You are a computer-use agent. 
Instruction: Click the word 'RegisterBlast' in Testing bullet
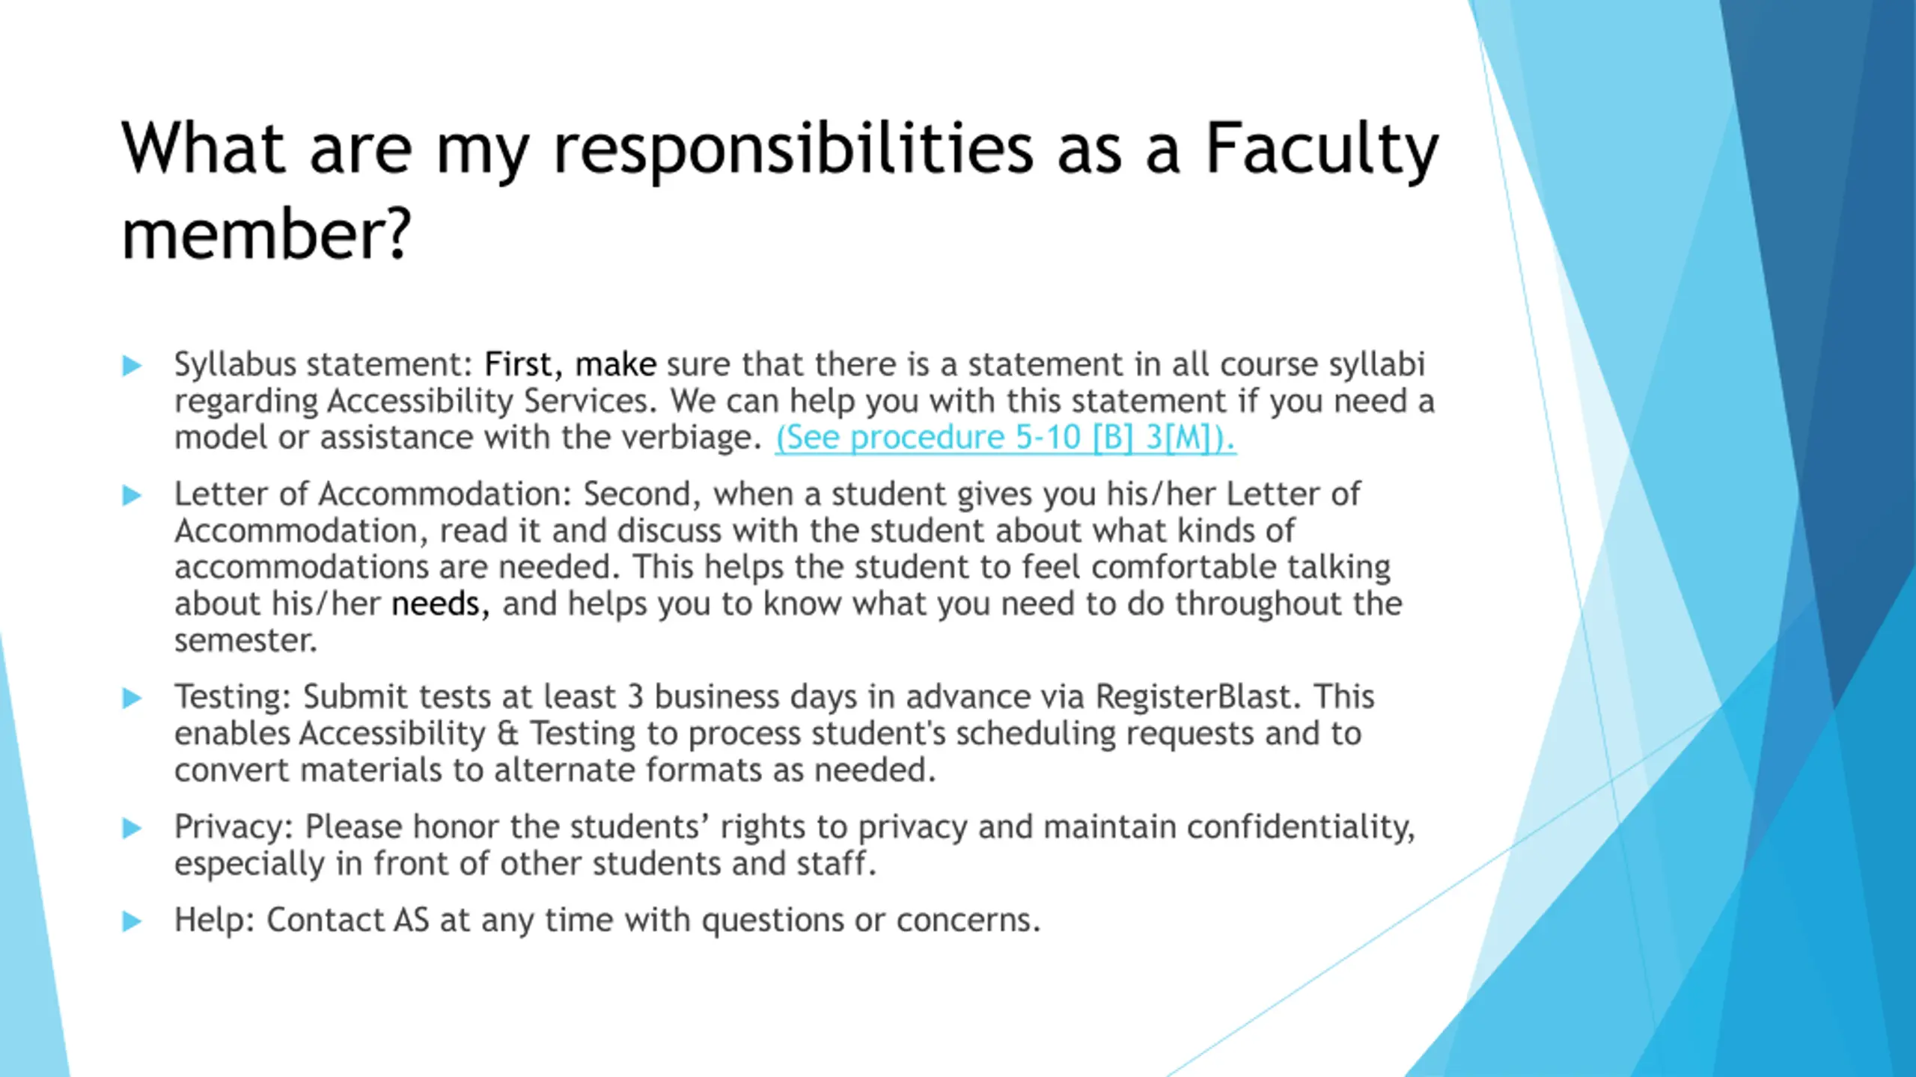1194,697
